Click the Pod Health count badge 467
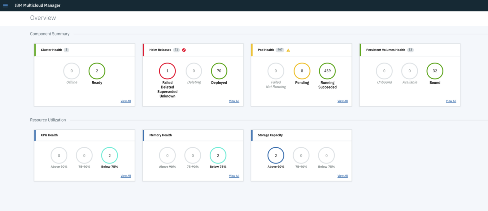Screen dimensions: 488x211 coord(280,50)
